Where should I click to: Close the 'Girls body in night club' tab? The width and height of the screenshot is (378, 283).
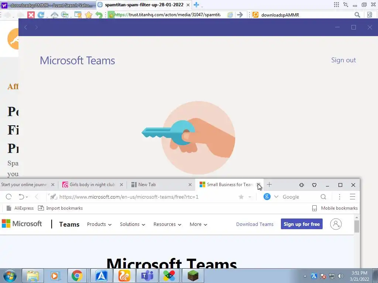pos(121,185)
